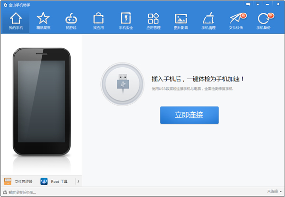285x197 pixels.
Task: Open 文件快传 paper plane icon
Action: (x=236, y=21)
